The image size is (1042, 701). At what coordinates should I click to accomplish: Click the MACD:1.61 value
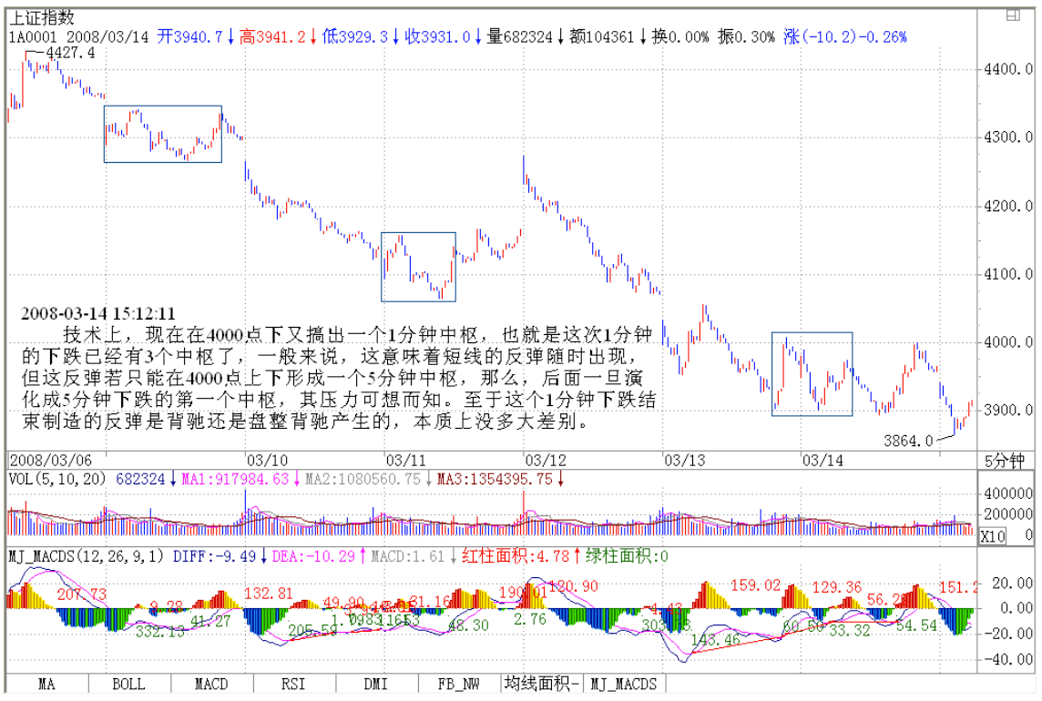click(x=407, y=556)
